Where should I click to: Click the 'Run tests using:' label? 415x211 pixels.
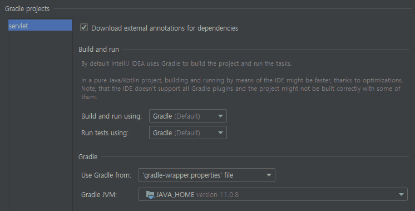[105, 133]
